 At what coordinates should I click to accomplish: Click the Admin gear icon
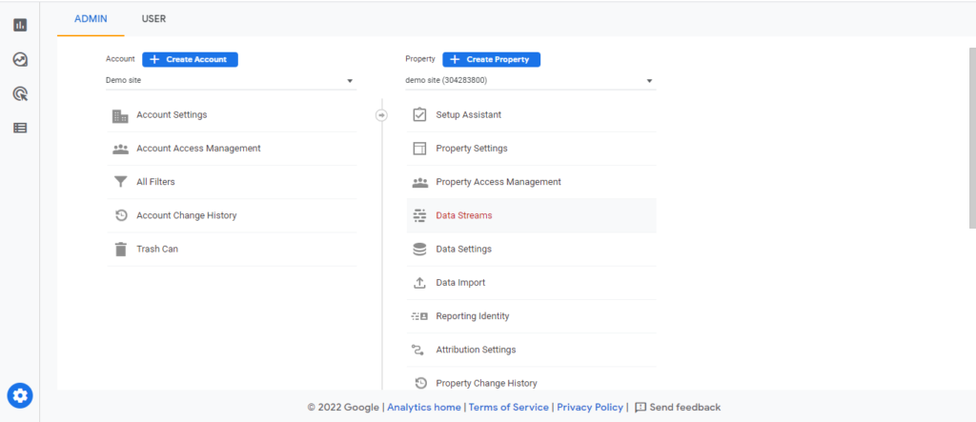point(20,395)
